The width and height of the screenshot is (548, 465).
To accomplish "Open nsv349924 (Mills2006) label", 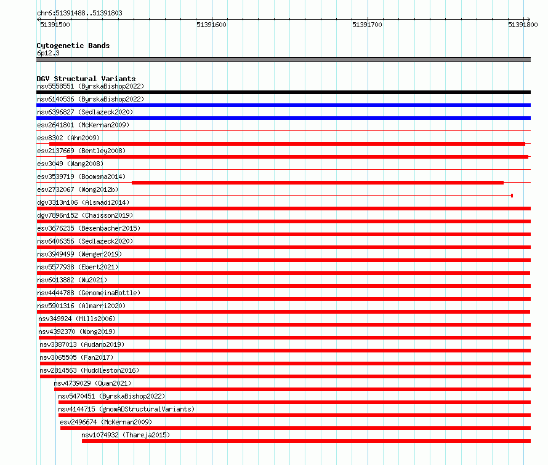I will tap(77, 319).
